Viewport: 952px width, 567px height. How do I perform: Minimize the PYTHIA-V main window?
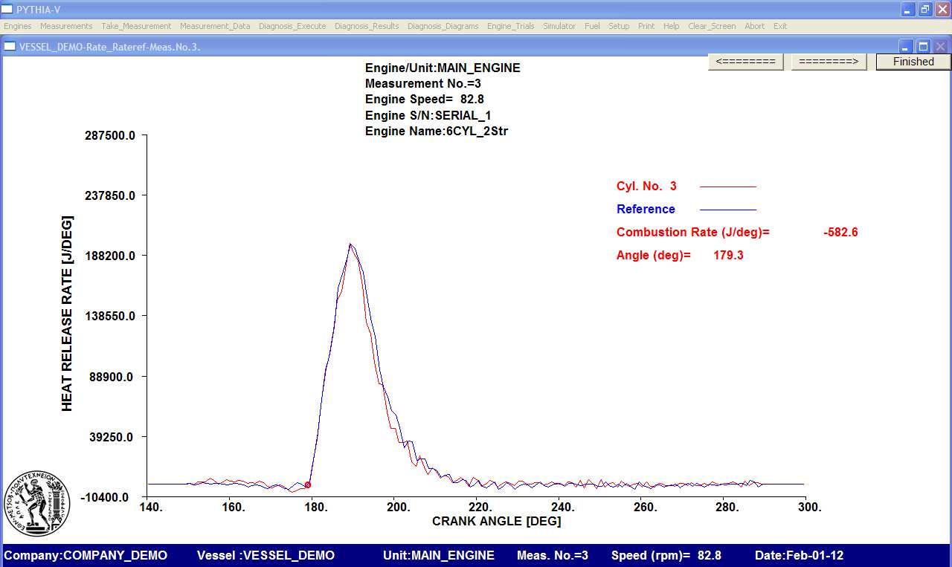[907, 9]
